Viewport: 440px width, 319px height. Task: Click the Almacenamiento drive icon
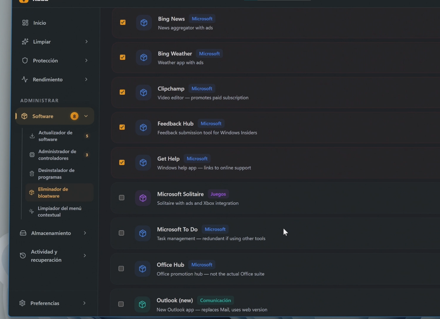[23, 233]
